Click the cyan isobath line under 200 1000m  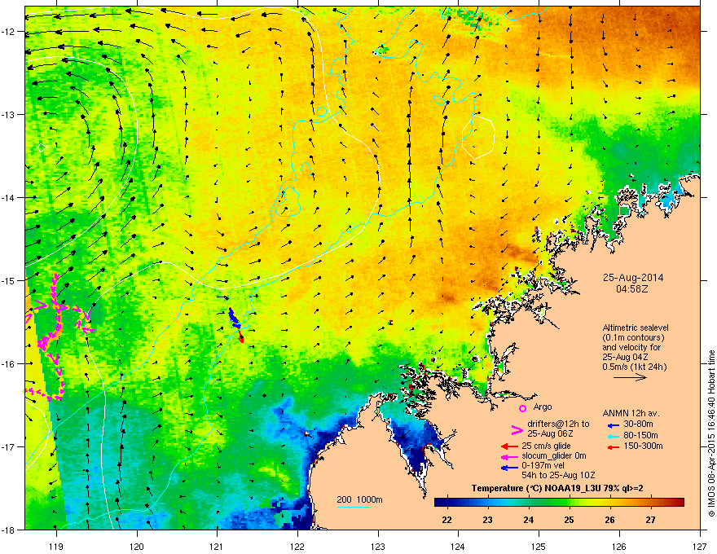click(x=354, y=507)
